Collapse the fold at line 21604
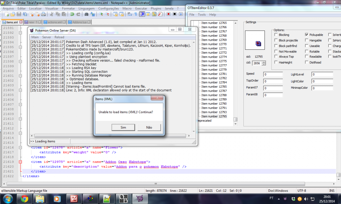This screenshot has height=204, width=341. click(x=20, y=90)
